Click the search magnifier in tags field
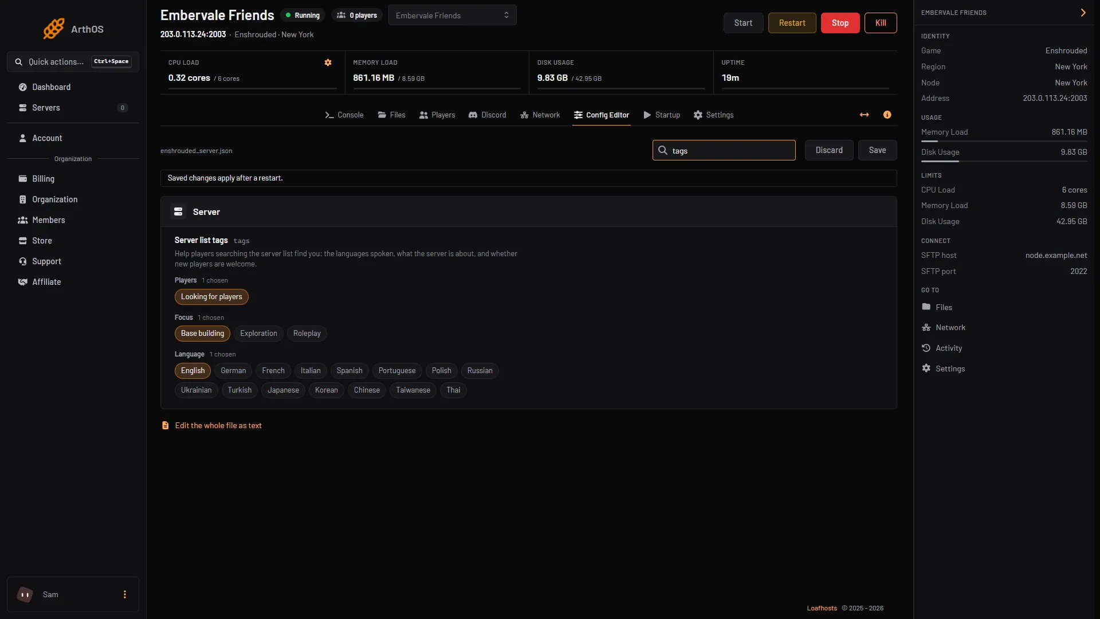Viewport: 1100px width, 619px height. pyautogui.click(x=663, y=150)
